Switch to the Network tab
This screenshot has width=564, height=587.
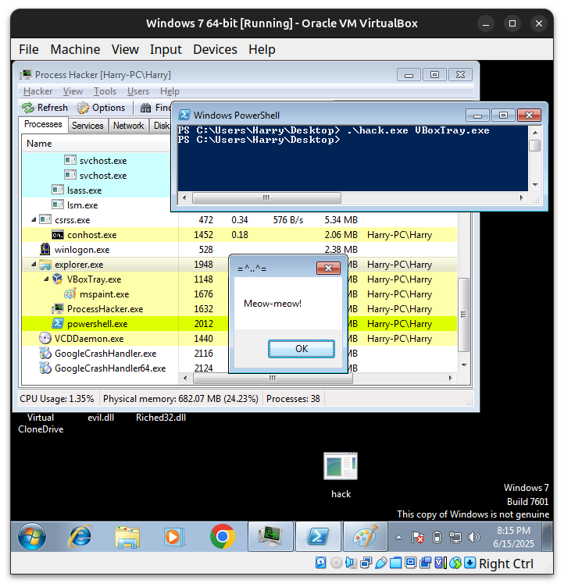click(129, 126)
